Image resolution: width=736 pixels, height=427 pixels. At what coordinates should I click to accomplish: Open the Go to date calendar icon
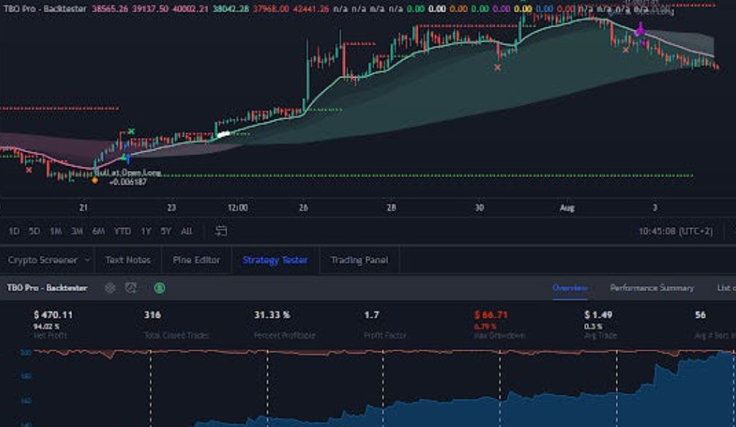click(x=220, y=230)
